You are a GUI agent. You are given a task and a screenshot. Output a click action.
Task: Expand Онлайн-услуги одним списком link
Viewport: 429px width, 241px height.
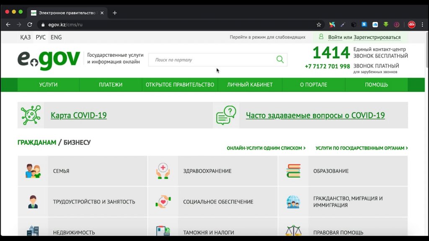(266, 148)
